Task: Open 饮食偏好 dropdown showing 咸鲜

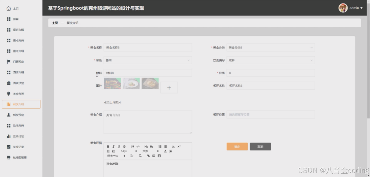Action: tap(271, 60)
